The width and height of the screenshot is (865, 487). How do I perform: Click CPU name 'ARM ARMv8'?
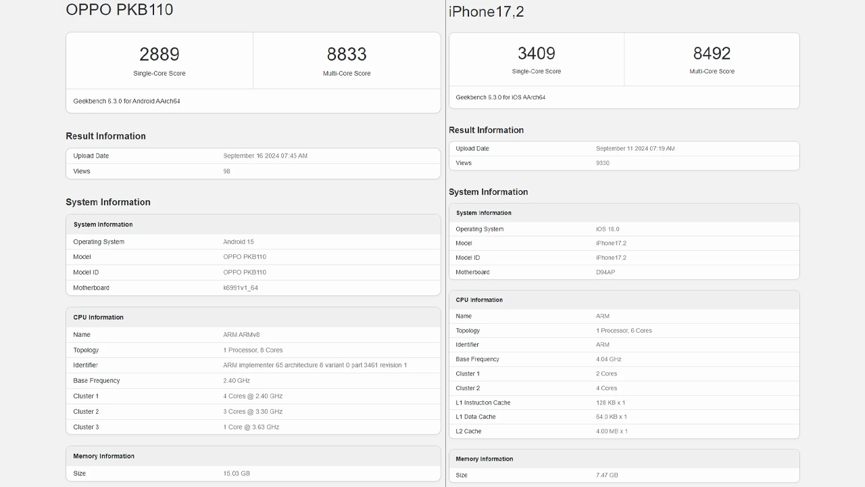coord(241,335)
